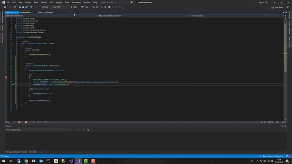Click the feedback icon beside Live Share
The image size is (292, 164).
click(x=288, y=7)
